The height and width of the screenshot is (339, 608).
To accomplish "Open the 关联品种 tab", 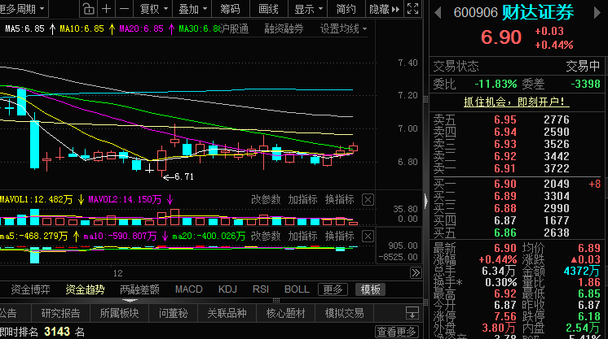I will [227, 313].
